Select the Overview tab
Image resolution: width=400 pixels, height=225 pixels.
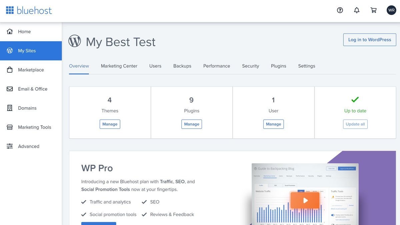pos(79,66)
